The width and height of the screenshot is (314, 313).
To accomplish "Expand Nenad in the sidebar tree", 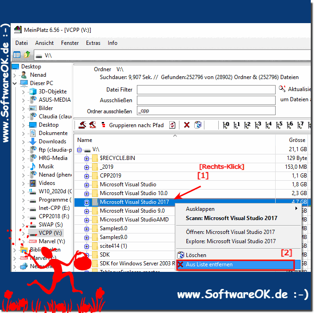I will pos(15,75).
